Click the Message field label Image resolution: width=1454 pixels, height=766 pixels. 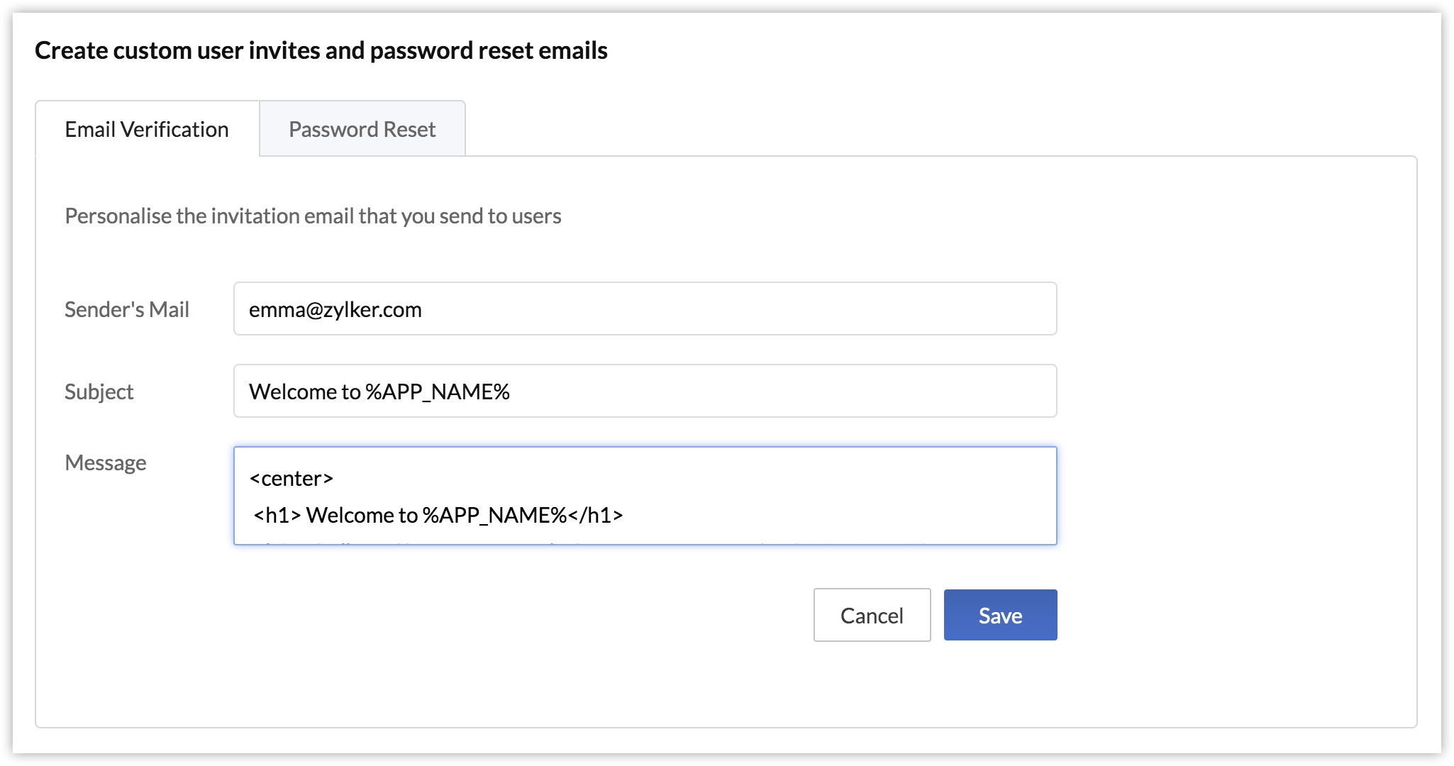click(105, 462)
